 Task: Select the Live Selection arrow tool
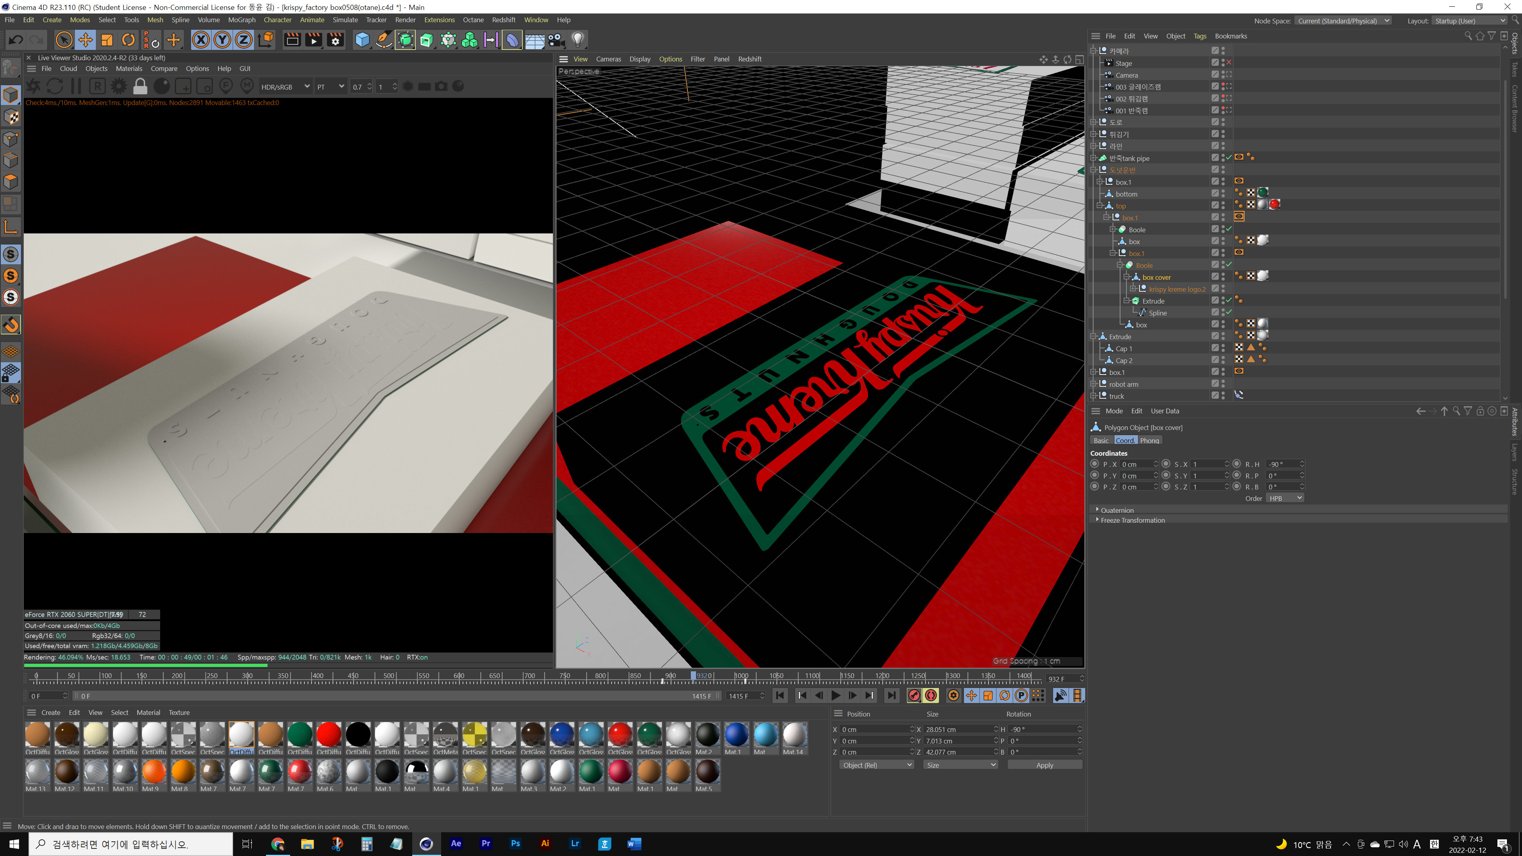point(63,40)
